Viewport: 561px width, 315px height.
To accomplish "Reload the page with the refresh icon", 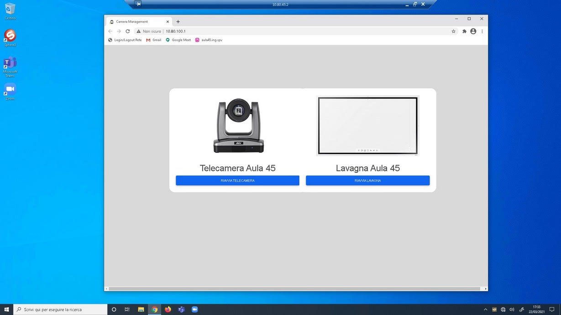I will (x=128, y=31).
